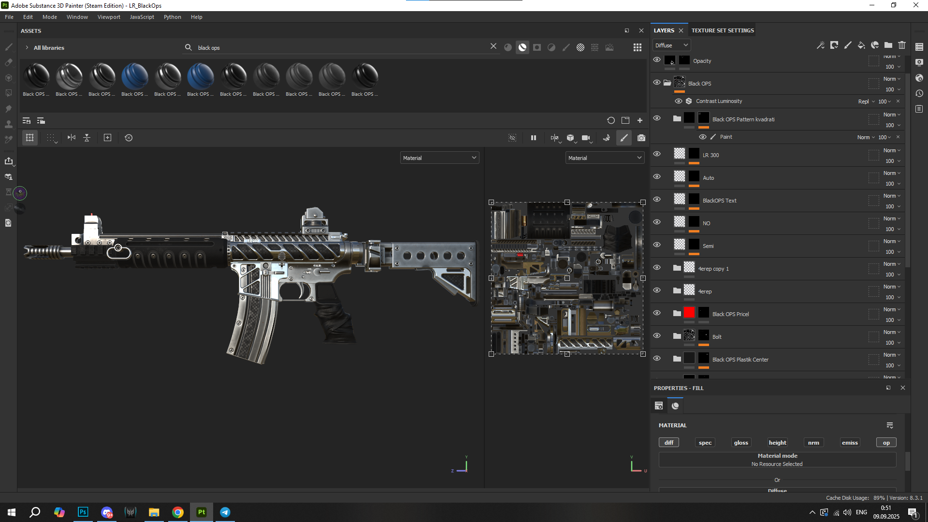Click the add folder icon in Layers
The width and height of the screenshot is (928, 522).
(888, 45)
